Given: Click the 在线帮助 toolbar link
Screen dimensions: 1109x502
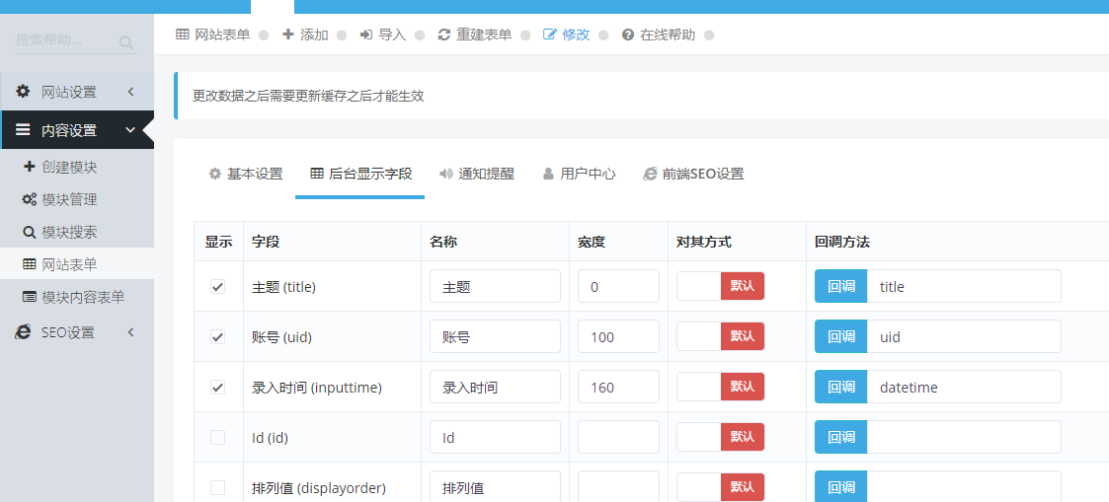Looking at the screenshot, I should point(659,35).
